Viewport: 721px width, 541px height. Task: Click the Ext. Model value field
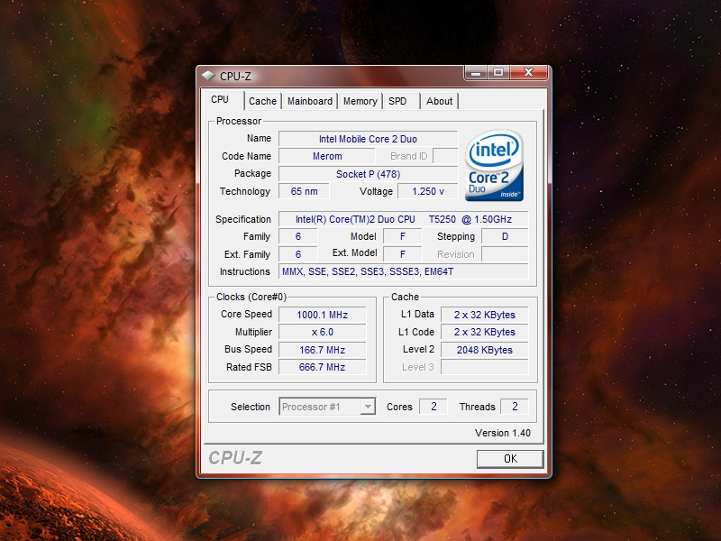tap(402, 254)
